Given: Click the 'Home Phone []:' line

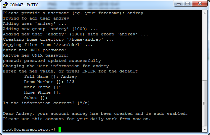Looking at the screenshot, I should tap(42, 93).
